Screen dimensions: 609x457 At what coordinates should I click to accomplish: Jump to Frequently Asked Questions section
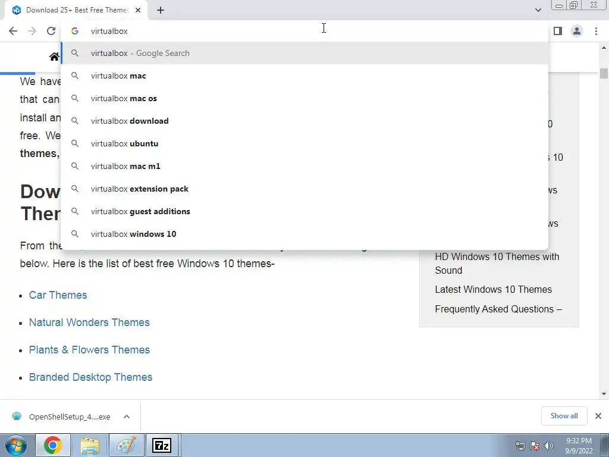[498, 309]
